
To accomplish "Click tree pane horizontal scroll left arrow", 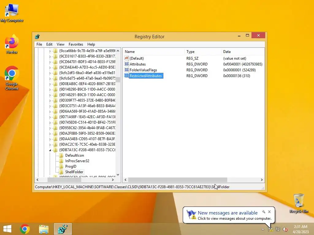I will point(37,180).
